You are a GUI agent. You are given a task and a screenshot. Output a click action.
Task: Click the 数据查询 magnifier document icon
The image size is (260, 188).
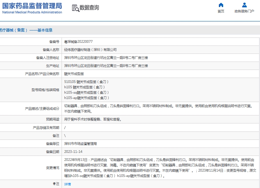[x=76, y=8]
